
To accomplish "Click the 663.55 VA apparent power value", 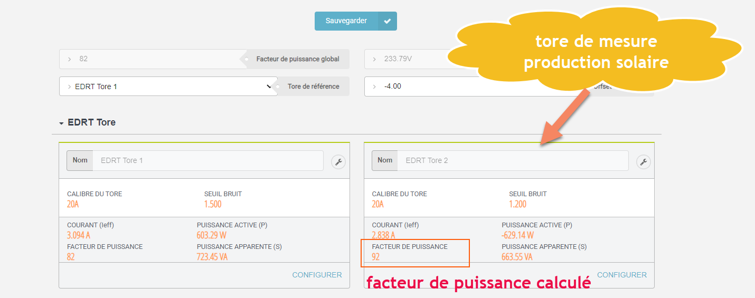I will pos(517,257).
